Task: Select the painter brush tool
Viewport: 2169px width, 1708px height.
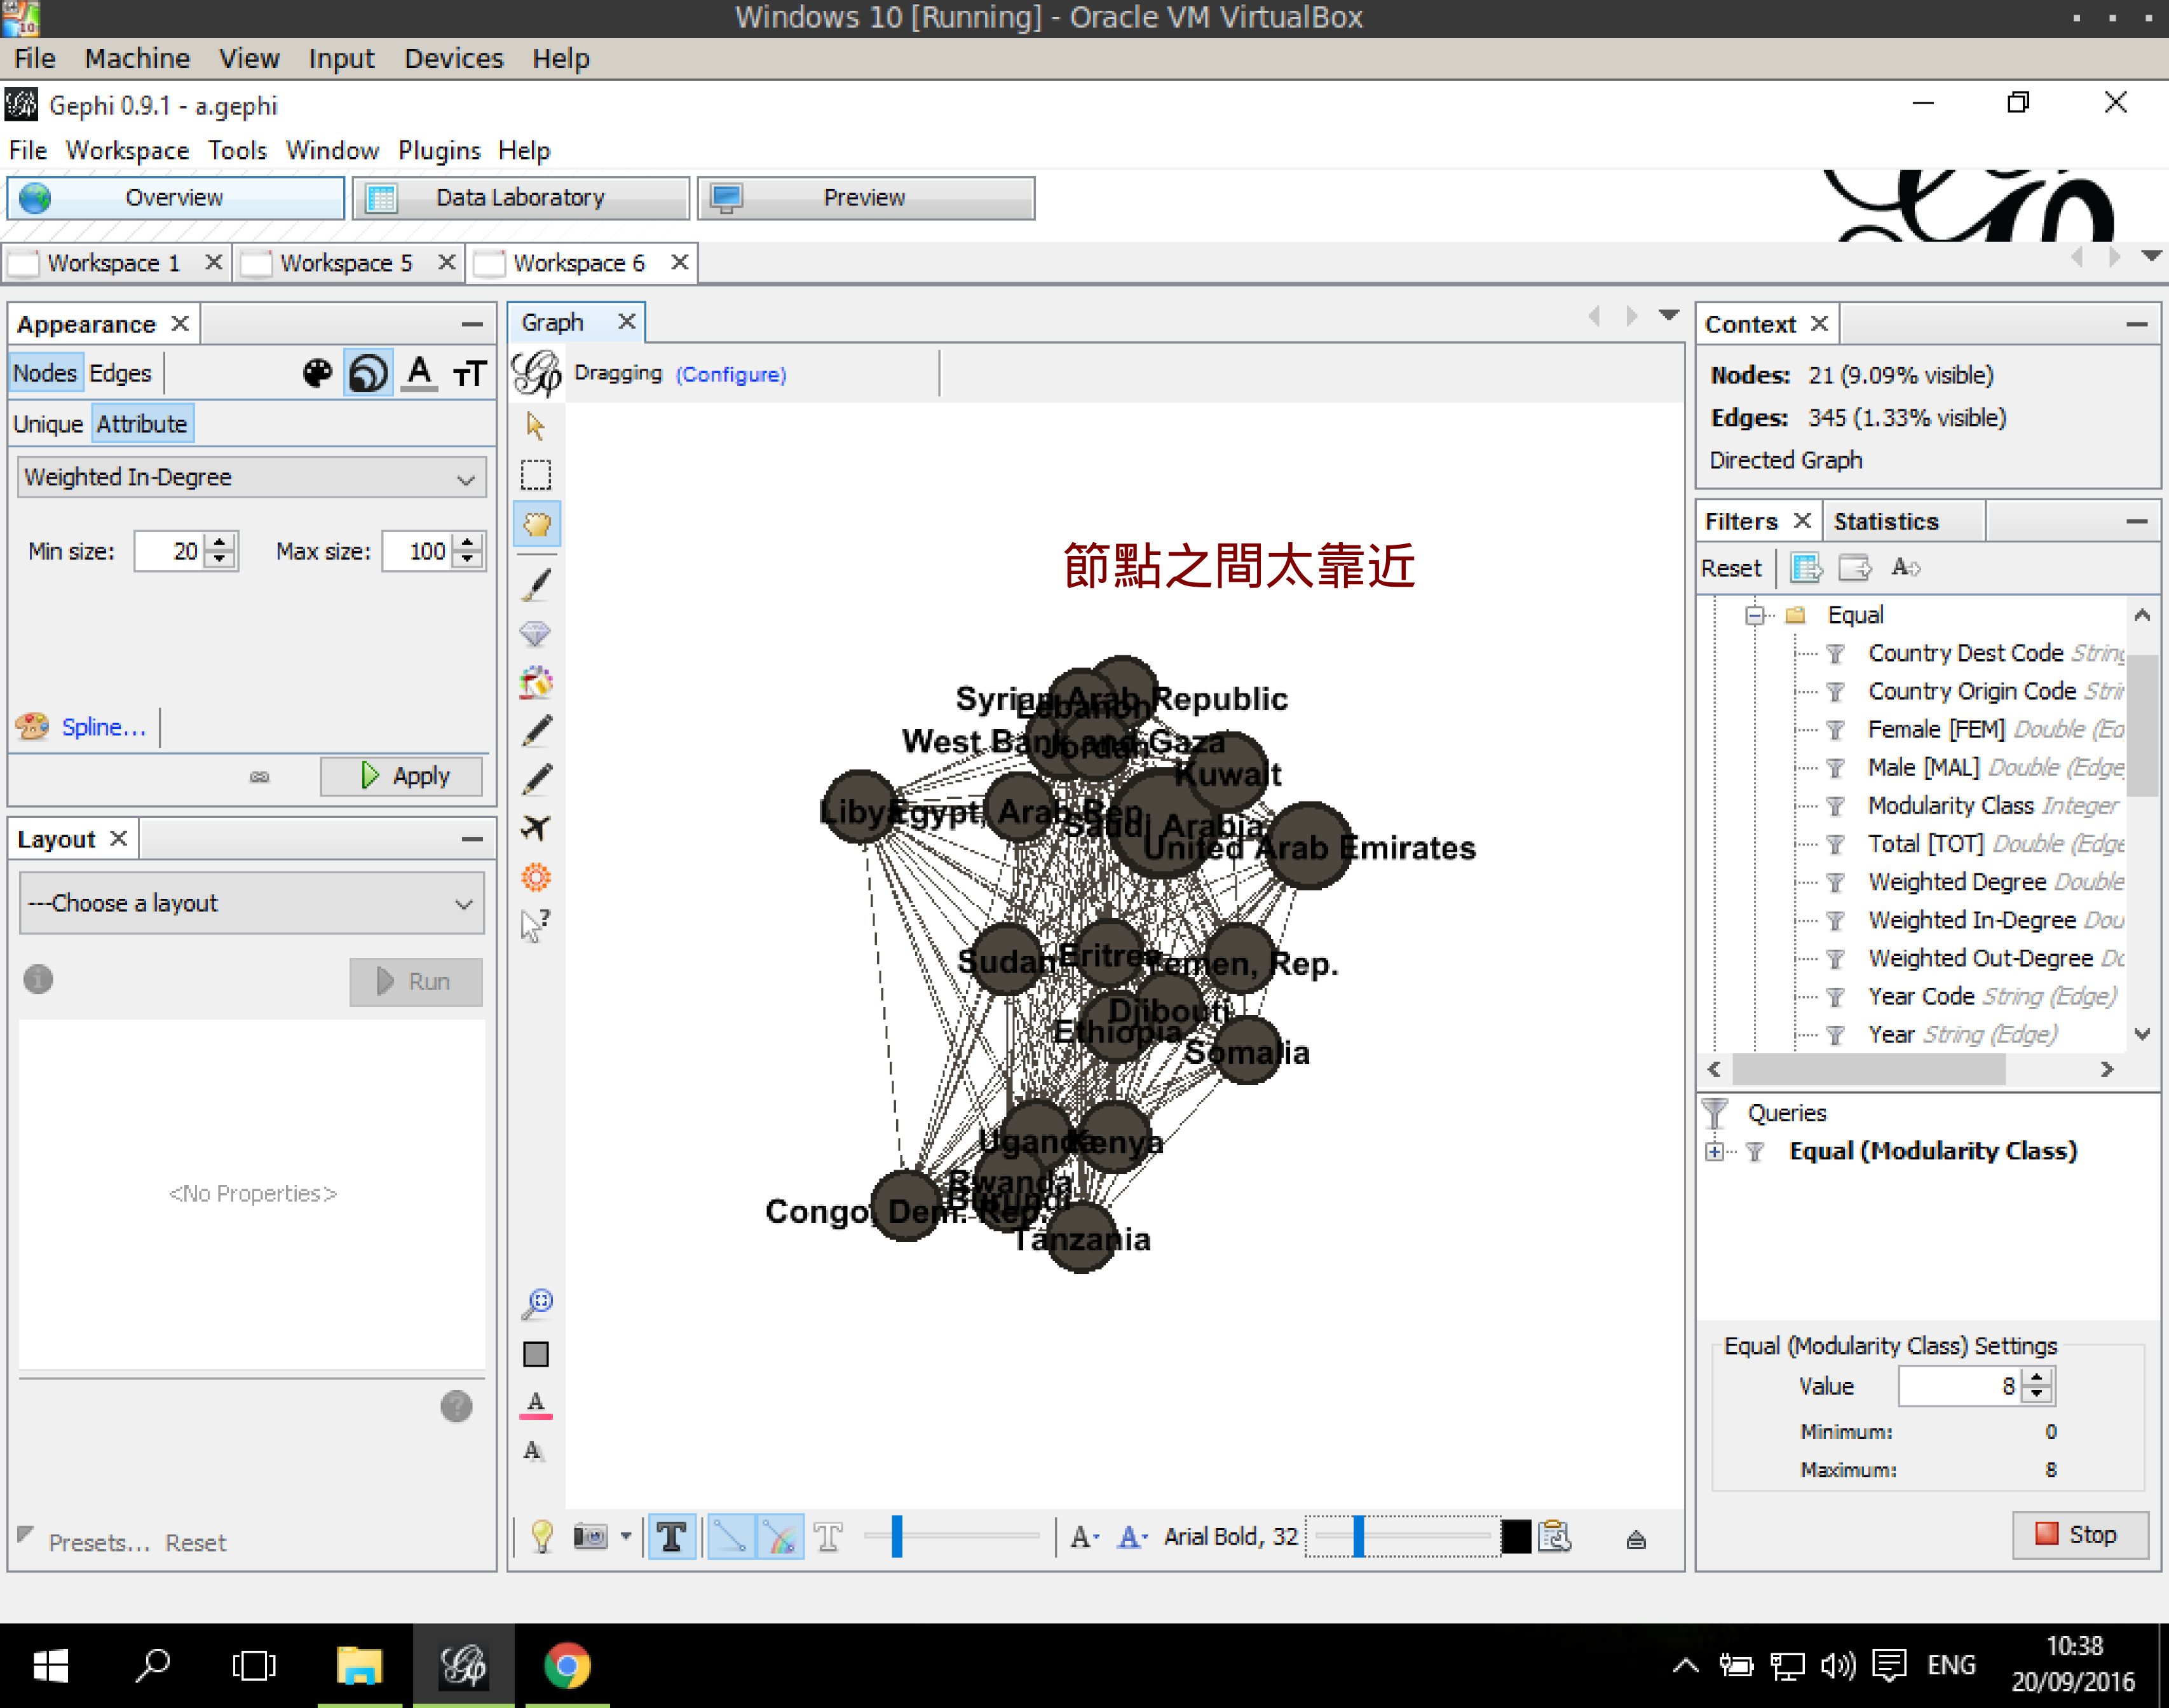Action: point(536,585)
